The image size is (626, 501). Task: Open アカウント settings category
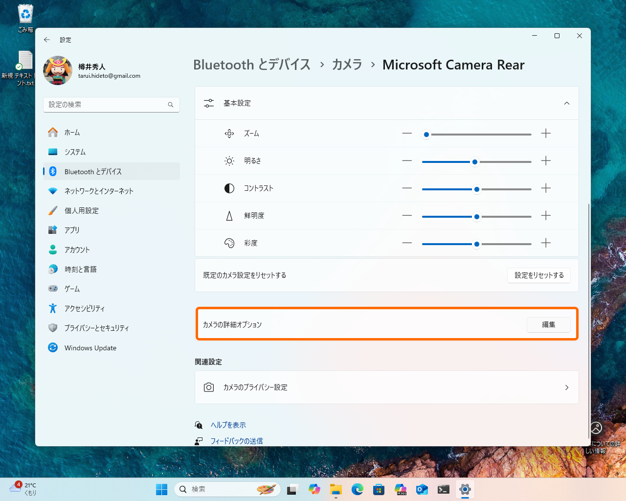[x=112, y=250]
